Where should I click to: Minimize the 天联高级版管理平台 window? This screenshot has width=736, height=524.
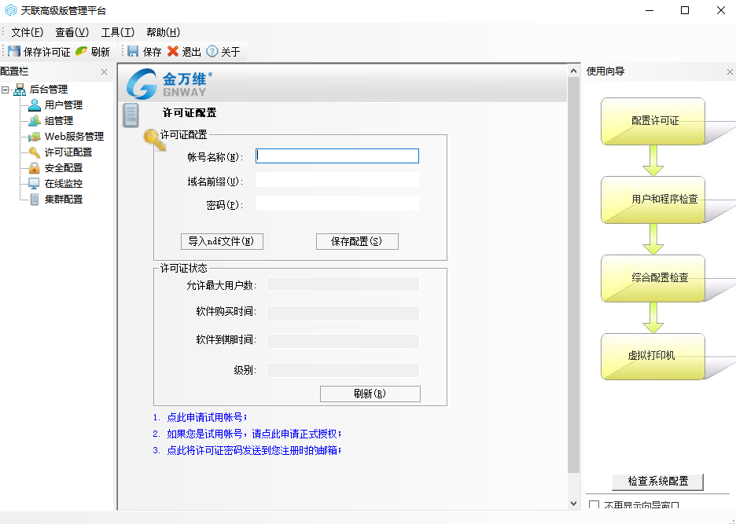click(650, 10)
